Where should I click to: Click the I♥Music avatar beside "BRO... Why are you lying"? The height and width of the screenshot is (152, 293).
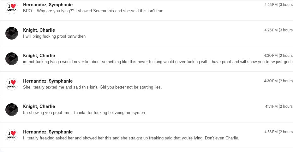tap(12, 8)
